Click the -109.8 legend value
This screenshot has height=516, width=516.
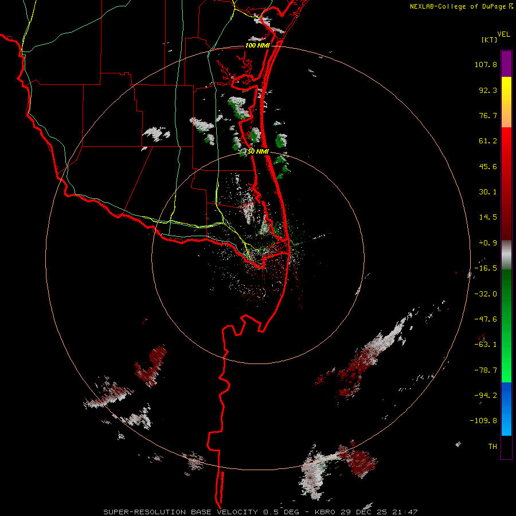[483, 421]
